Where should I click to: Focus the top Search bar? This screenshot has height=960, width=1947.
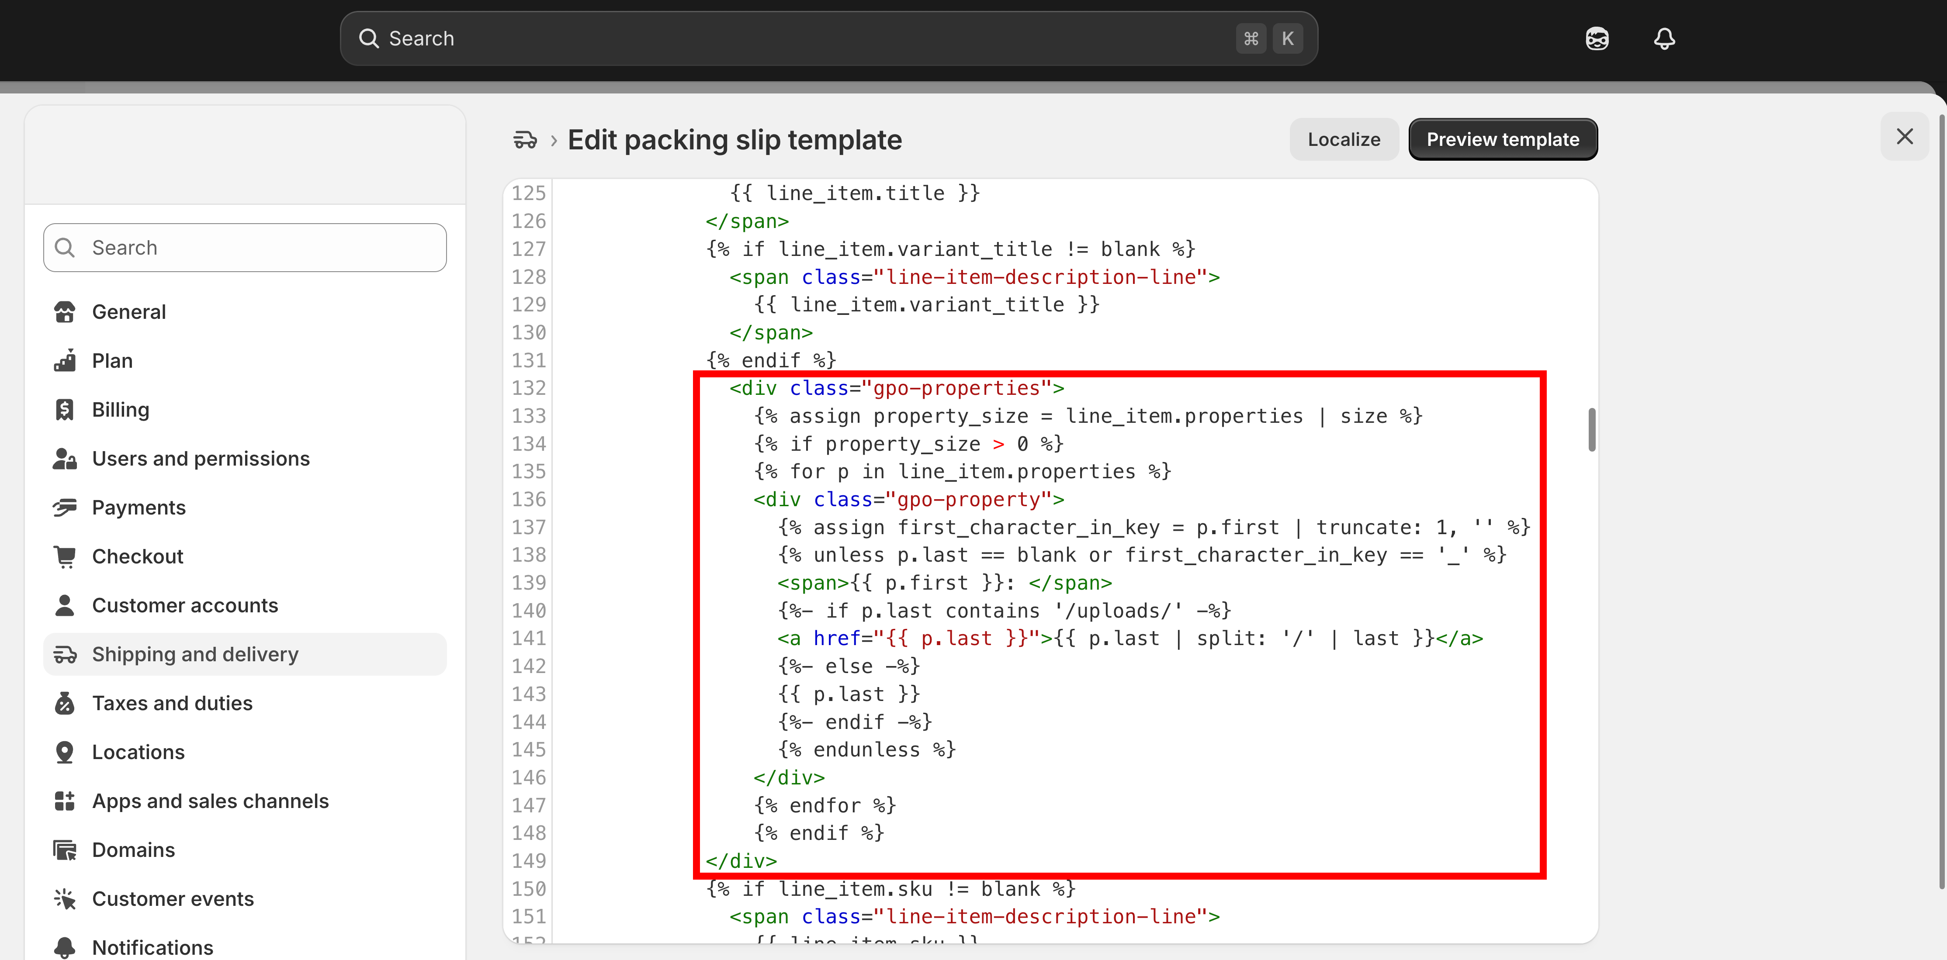(x=828, y=38)
